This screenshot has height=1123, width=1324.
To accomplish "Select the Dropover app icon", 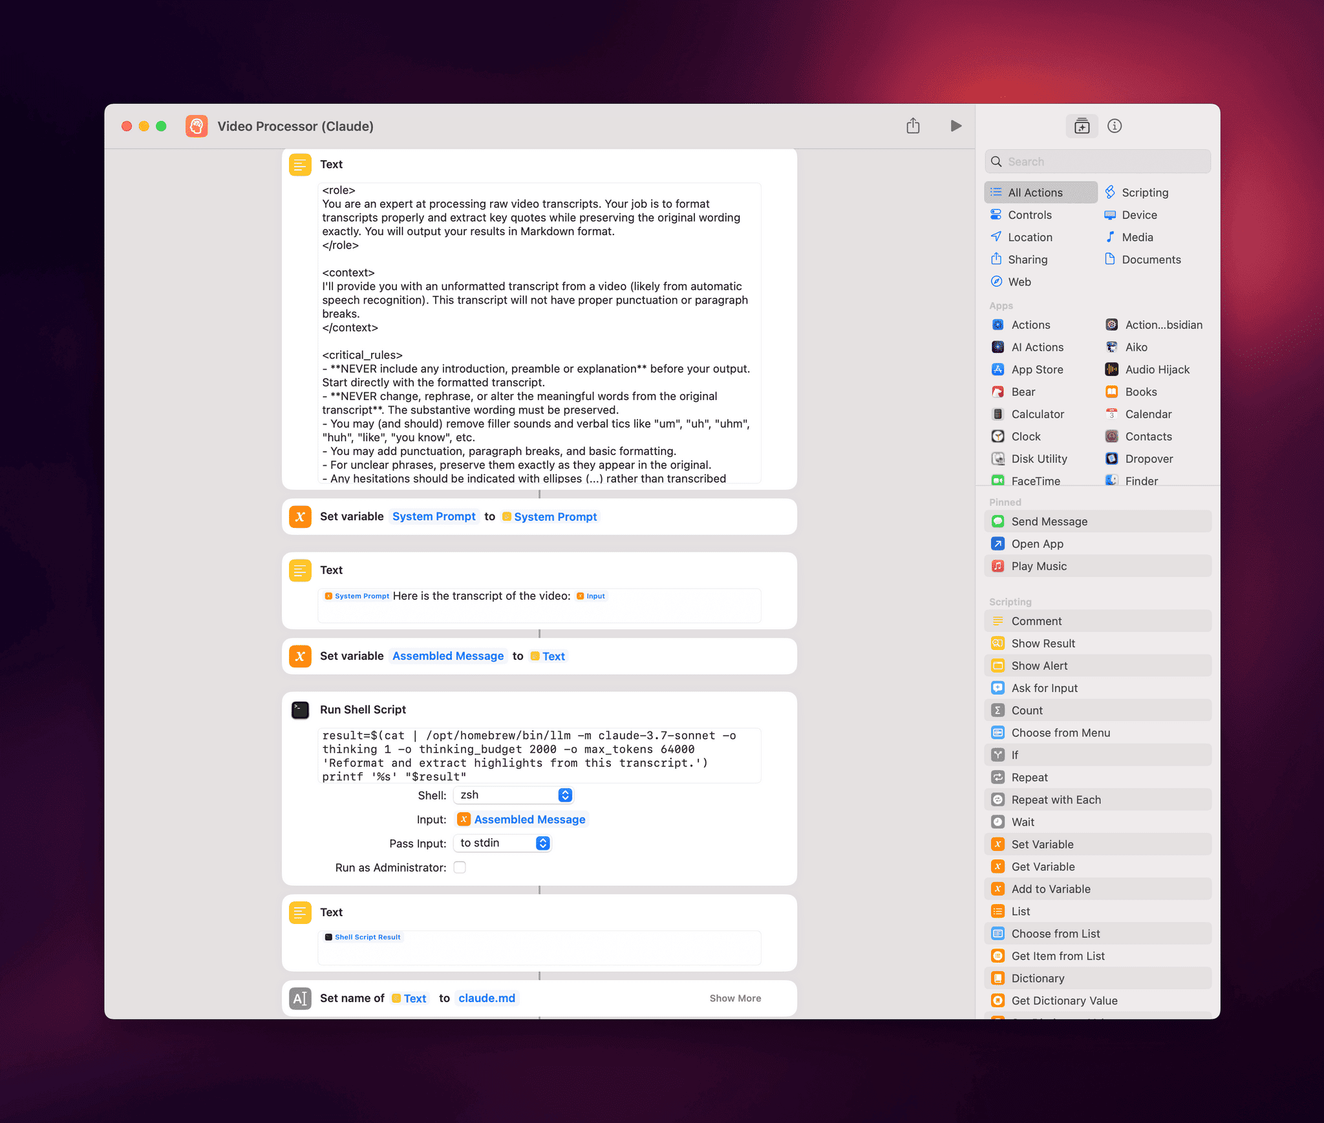I will click(x=1111, y=459).
